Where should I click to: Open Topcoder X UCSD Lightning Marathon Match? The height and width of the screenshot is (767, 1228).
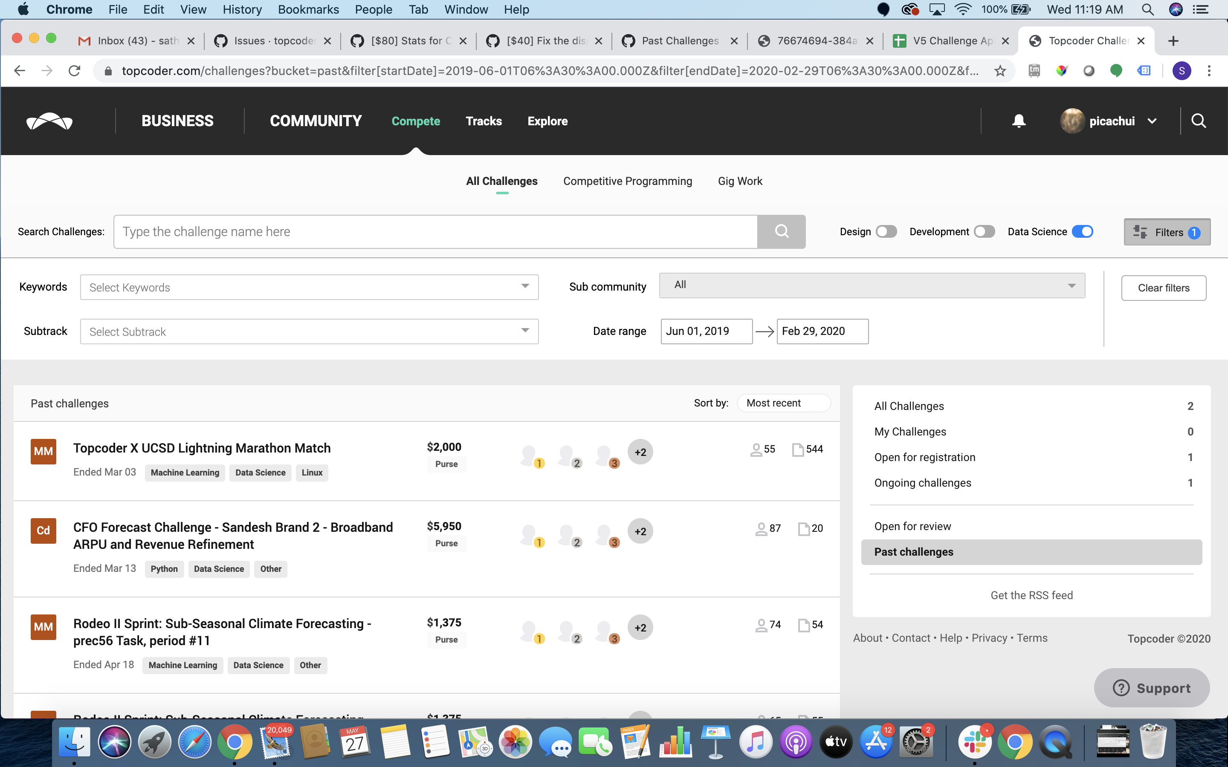(201, 448)
